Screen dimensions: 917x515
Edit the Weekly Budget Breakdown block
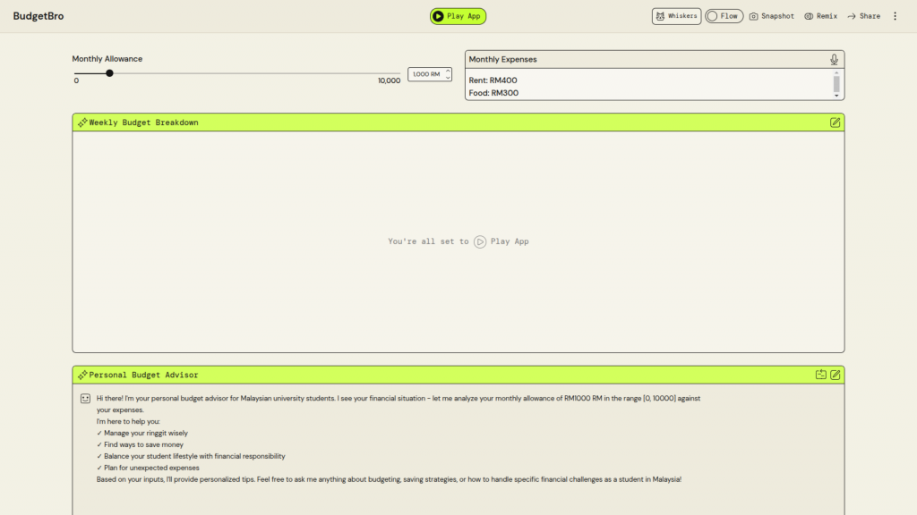[835, 122]
